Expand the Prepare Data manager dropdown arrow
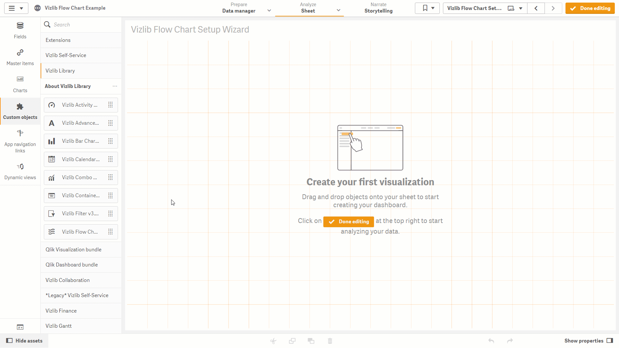The image size is (619, 348). tap(269, 11)
